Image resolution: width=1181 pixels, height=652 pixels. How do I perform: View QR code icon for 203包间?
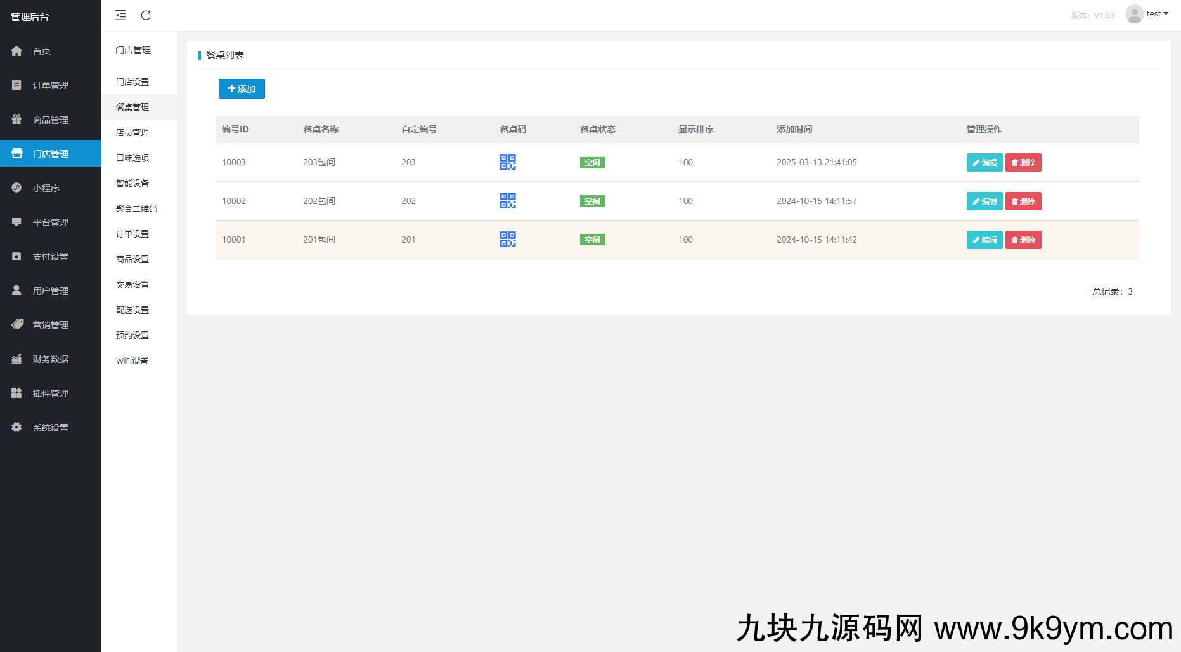[x=508, y=162]
